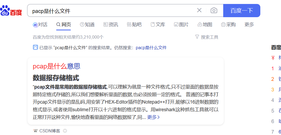Click the pinned top hot-search arrow icon

(273, 58)
